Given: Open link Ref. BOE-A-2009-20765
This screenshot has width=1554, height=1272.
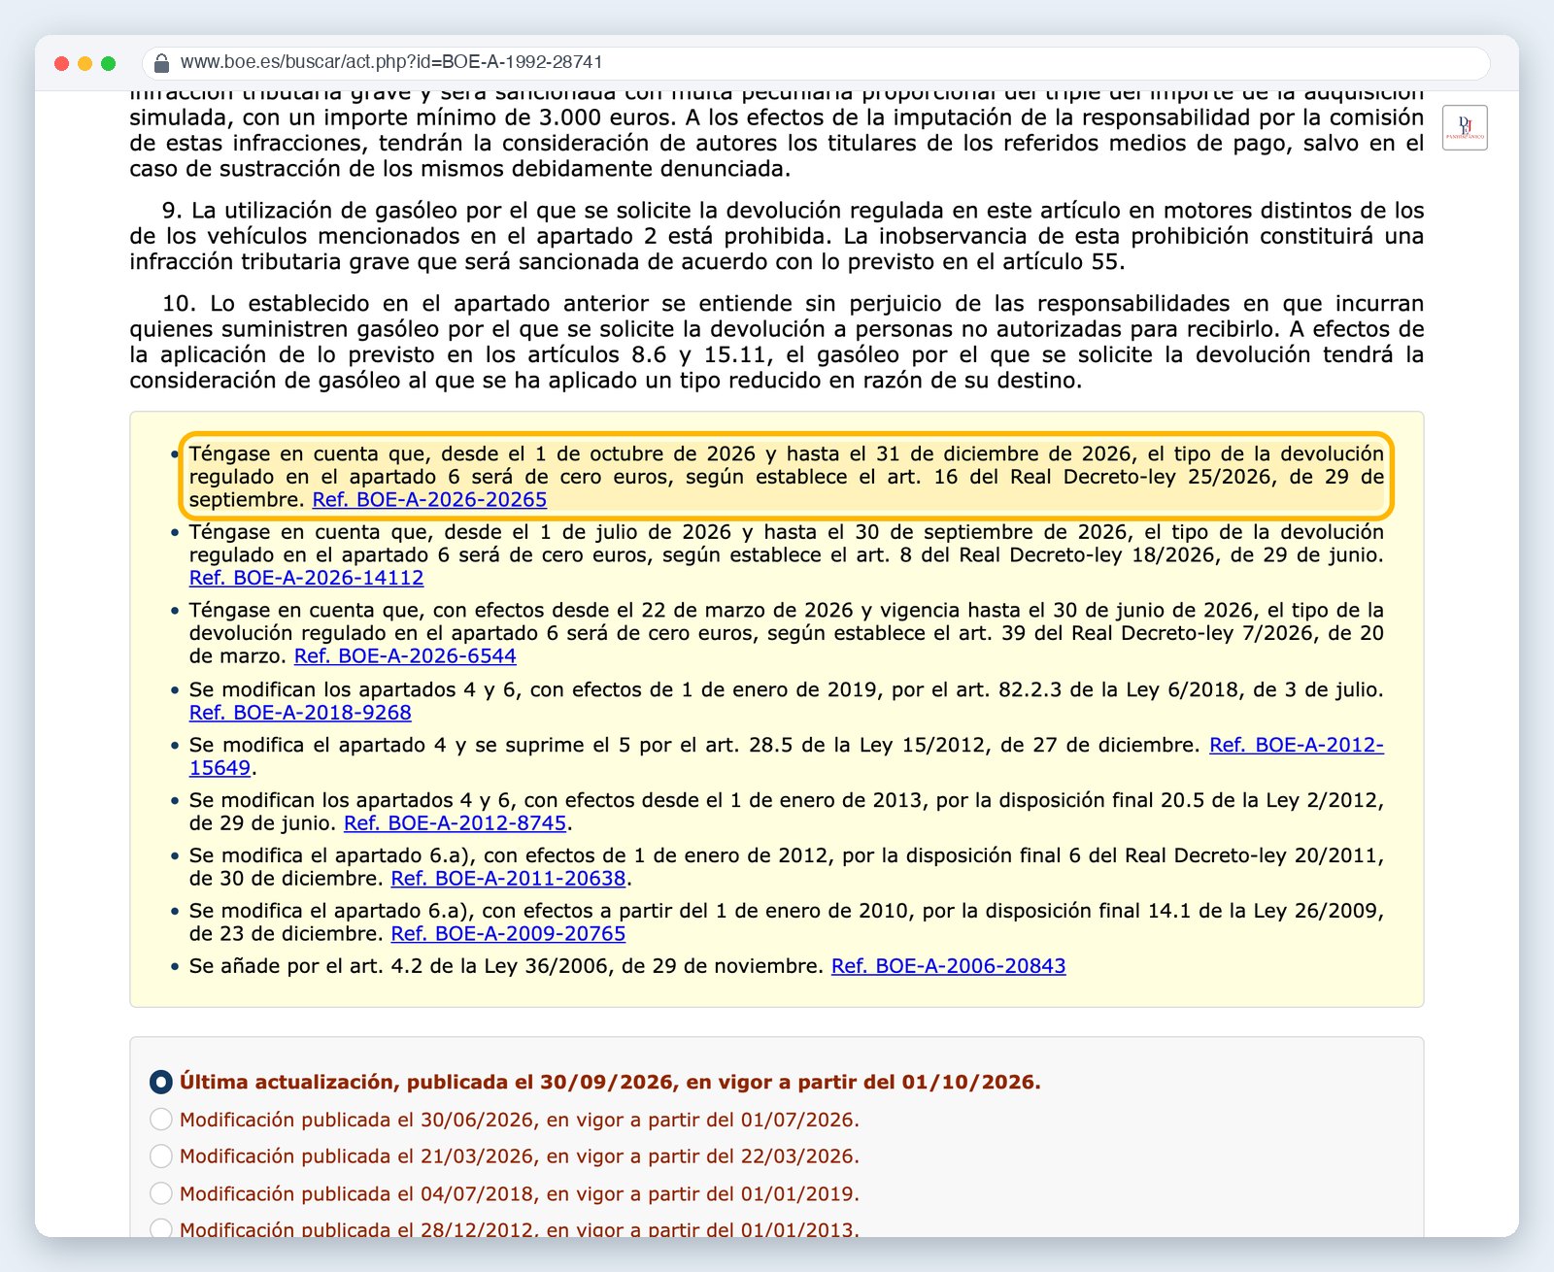Looking at the screenshot, I should (508, 934).
